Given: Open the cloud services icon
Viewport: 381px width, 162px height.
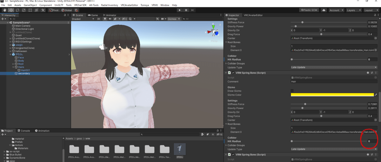Looking at the screenshot, I should [324, 10].
